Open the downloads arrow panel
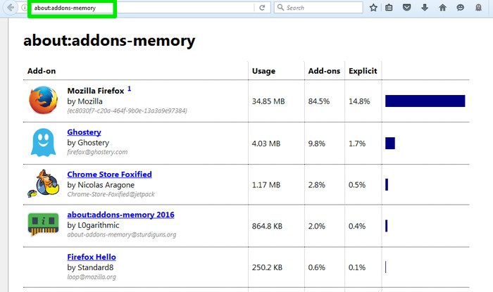Image resolution: width=493 pixels, height=292 pixels. (x=425, y=8)
